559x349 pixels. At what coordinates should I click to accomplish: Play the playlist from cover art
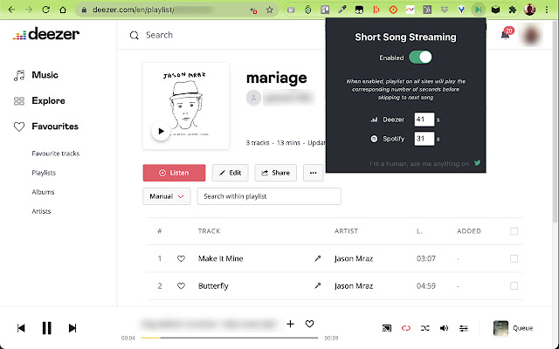click(x=161, y=131)
